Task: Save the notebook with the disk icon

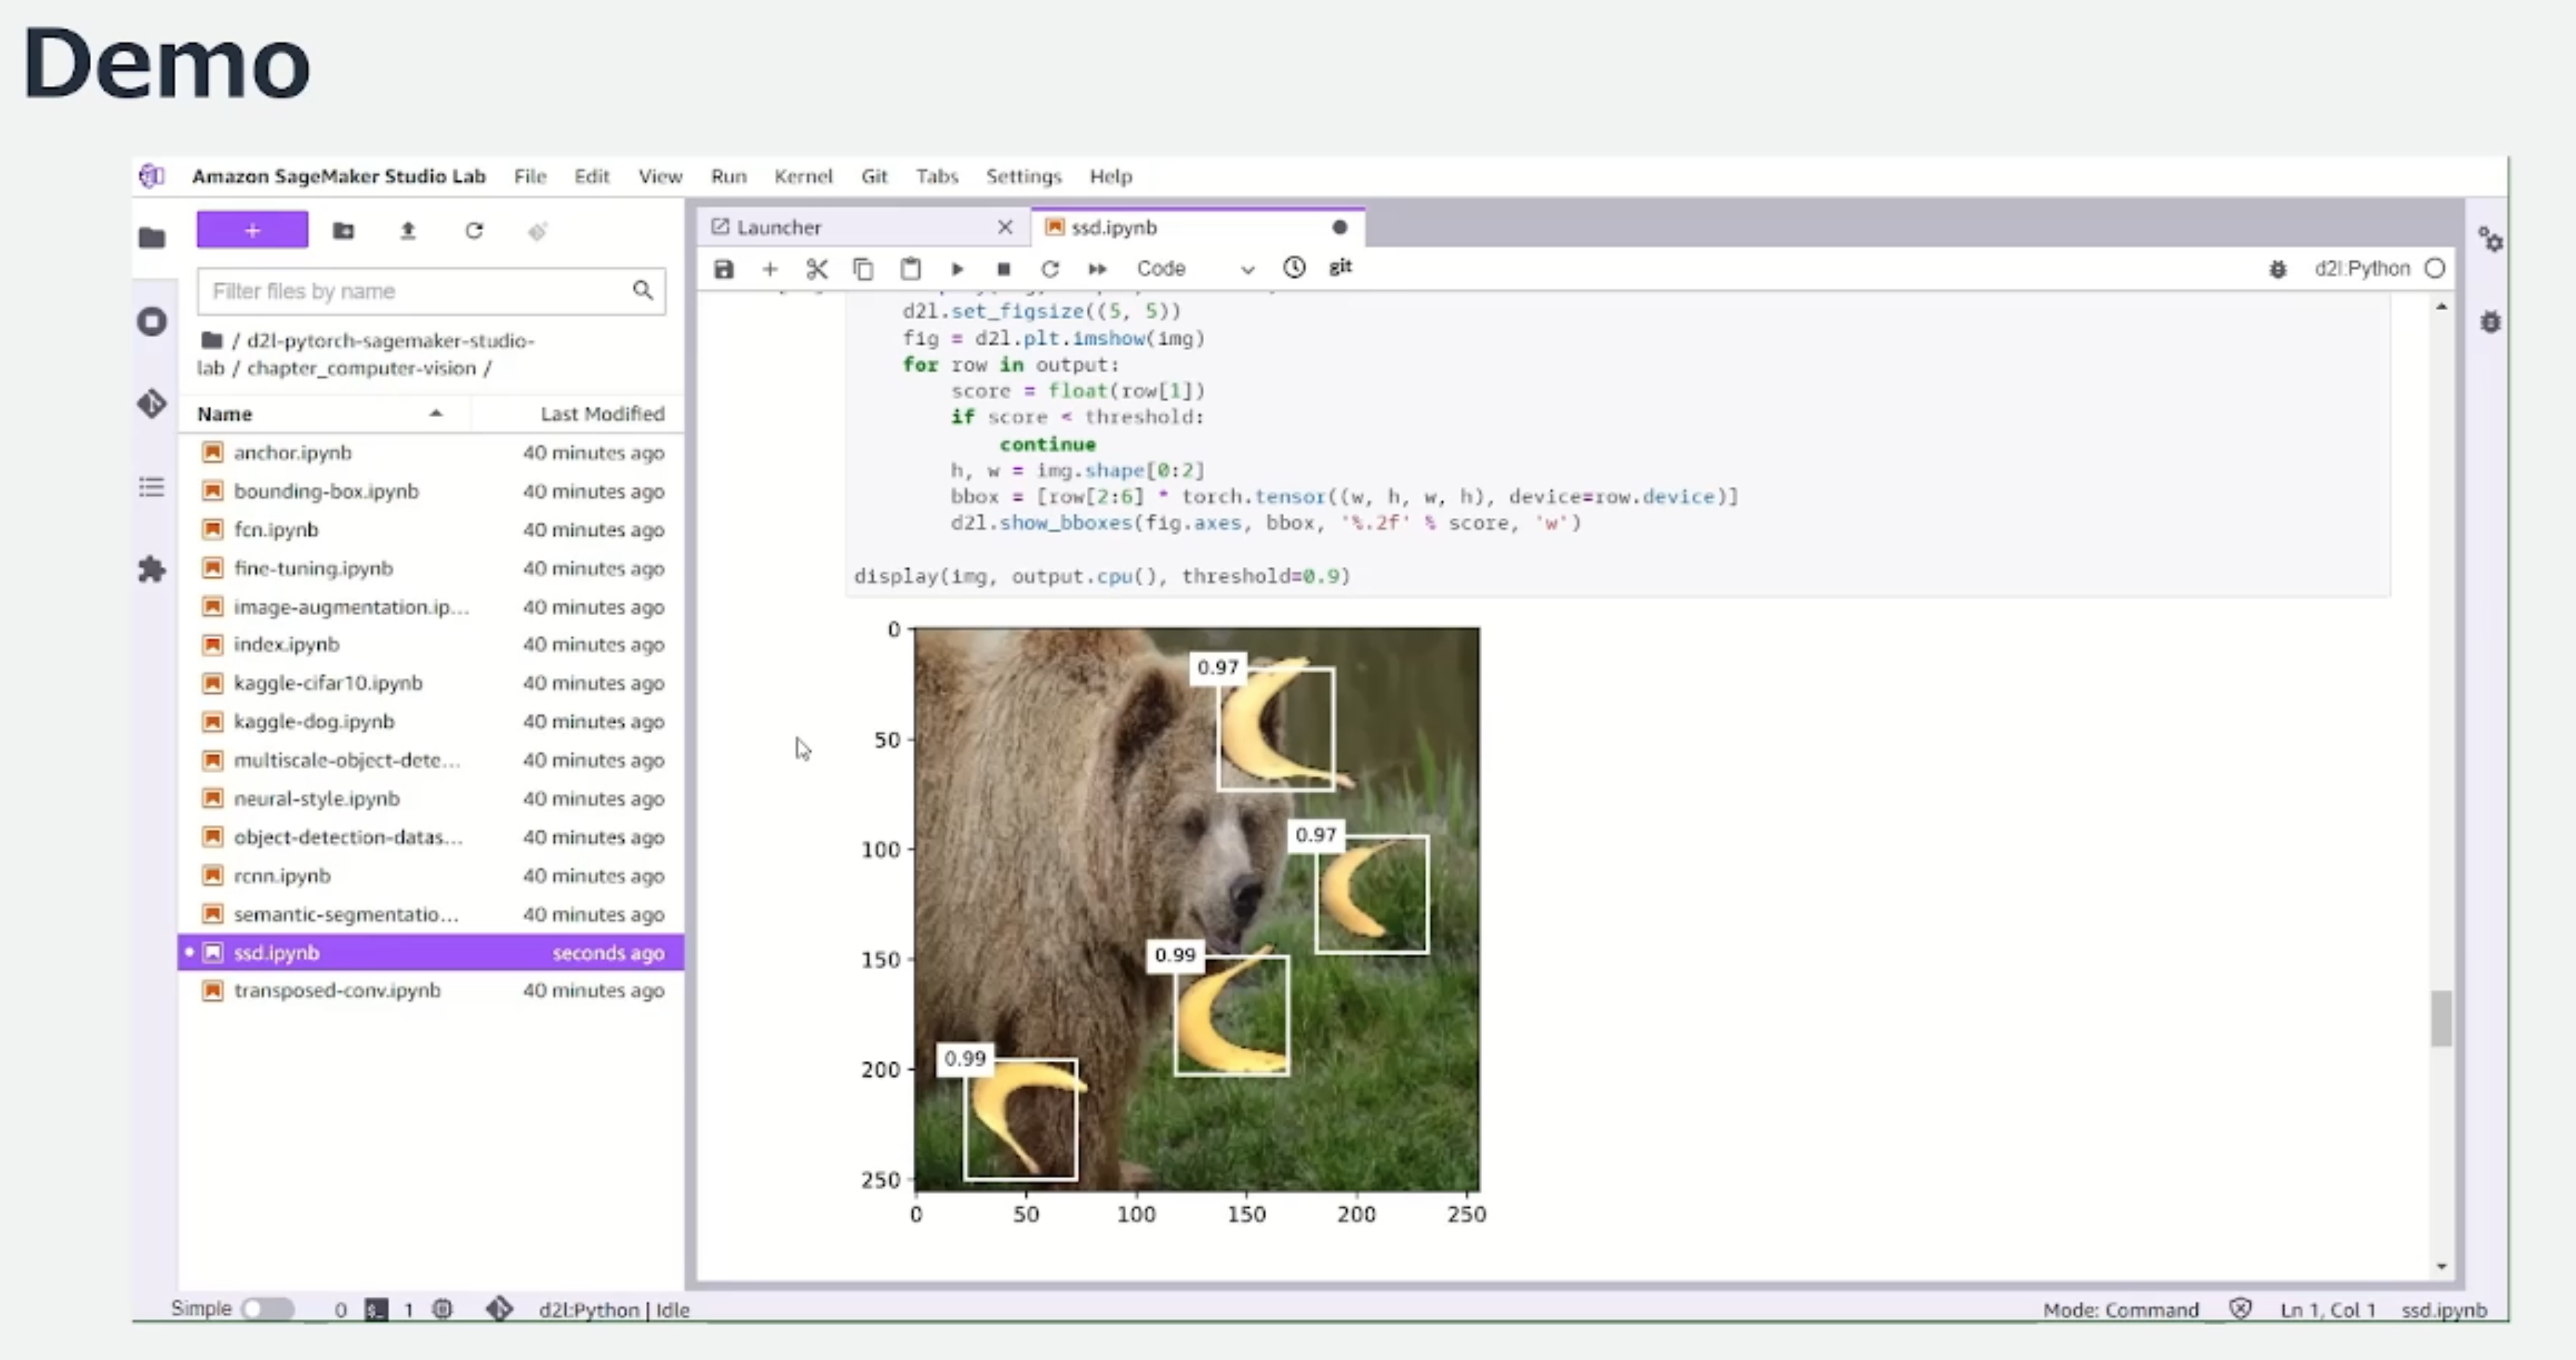Action: (724, 269)
